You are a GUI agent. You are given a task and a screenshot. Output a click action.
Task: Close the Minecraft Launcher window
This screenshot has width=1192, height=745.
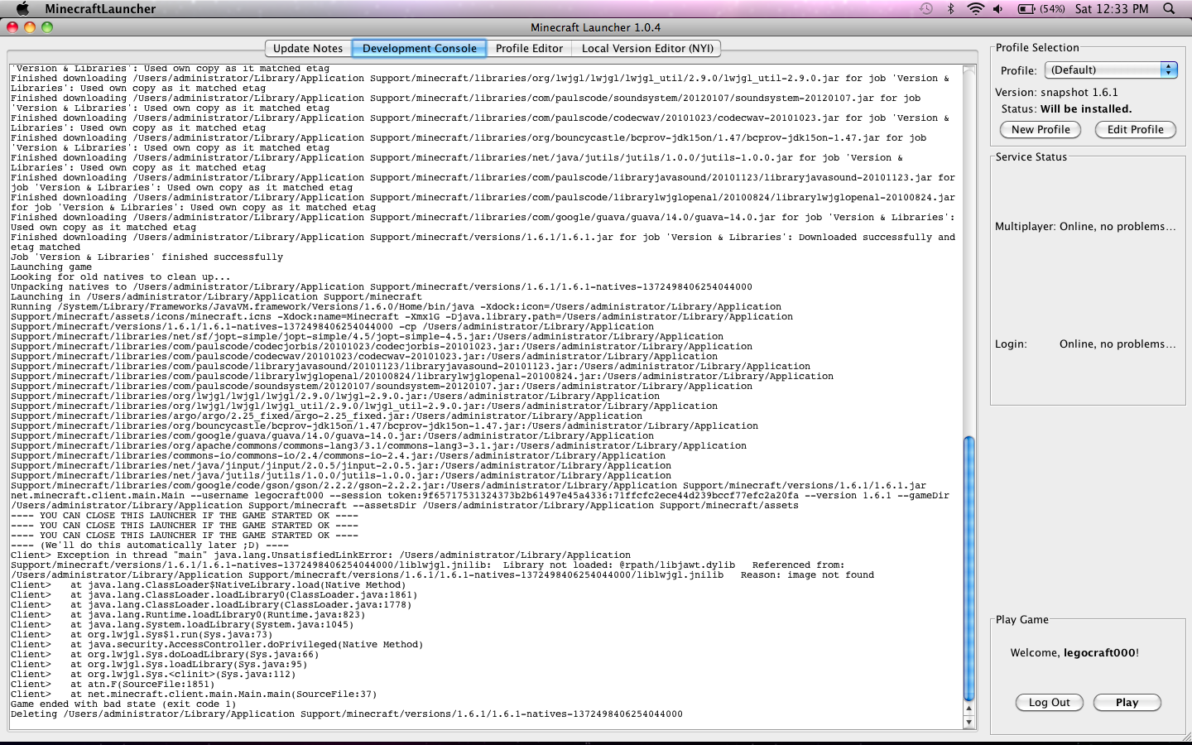[x=12, y=27]
